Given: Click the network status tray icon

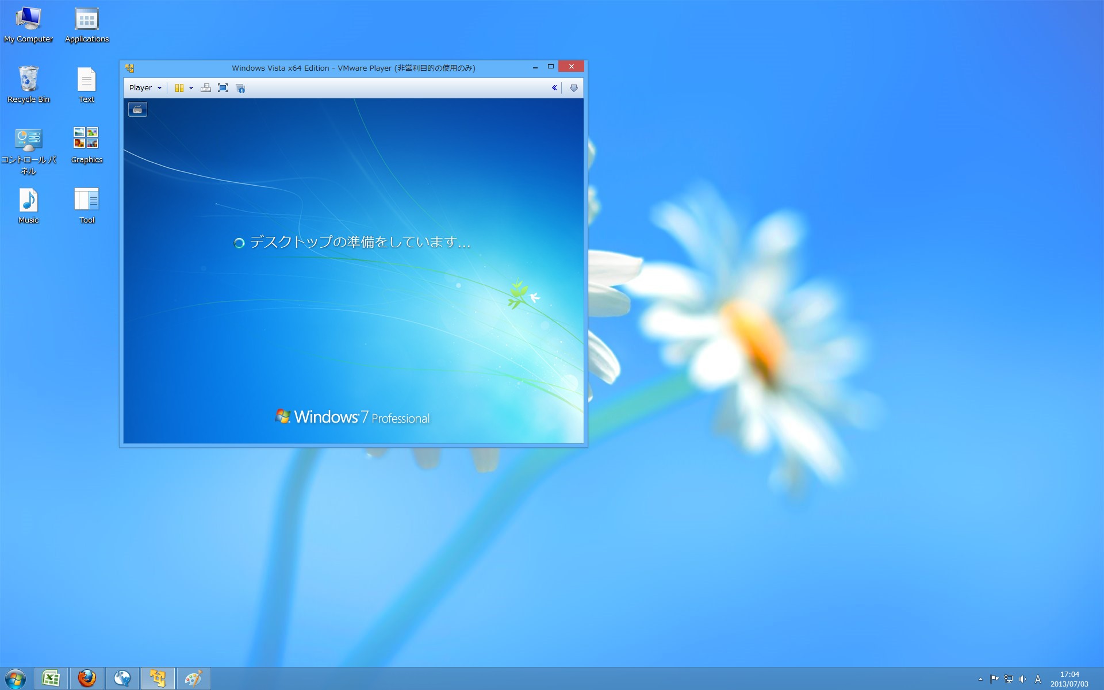Looking at the screenshot, I should [x=1009, y=679].
